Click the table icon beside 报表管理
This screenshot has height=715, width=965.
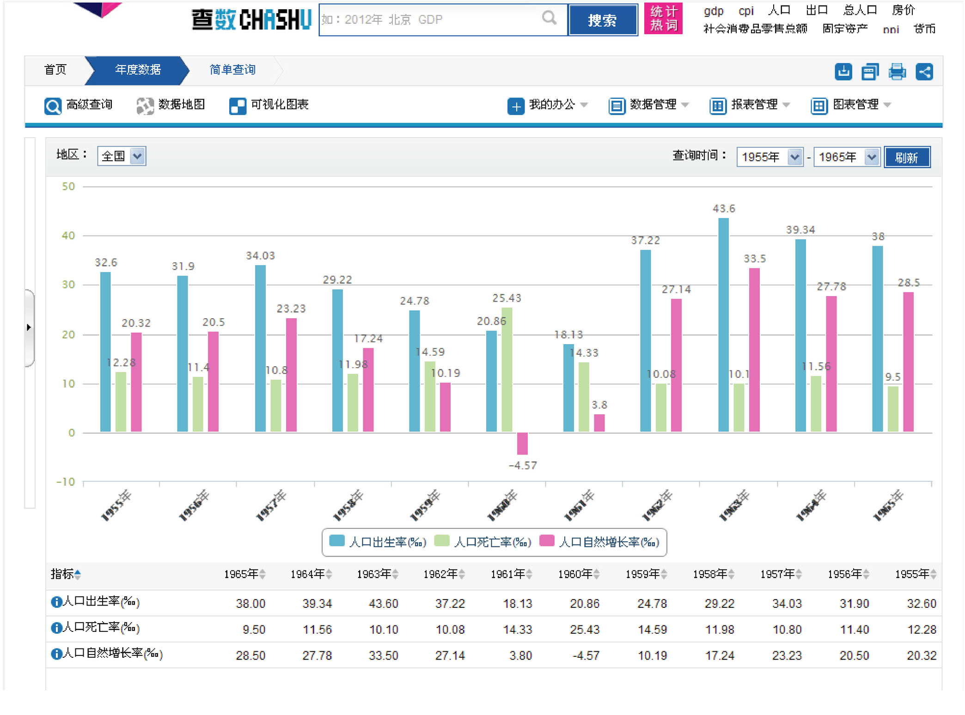tap(718, 106)
